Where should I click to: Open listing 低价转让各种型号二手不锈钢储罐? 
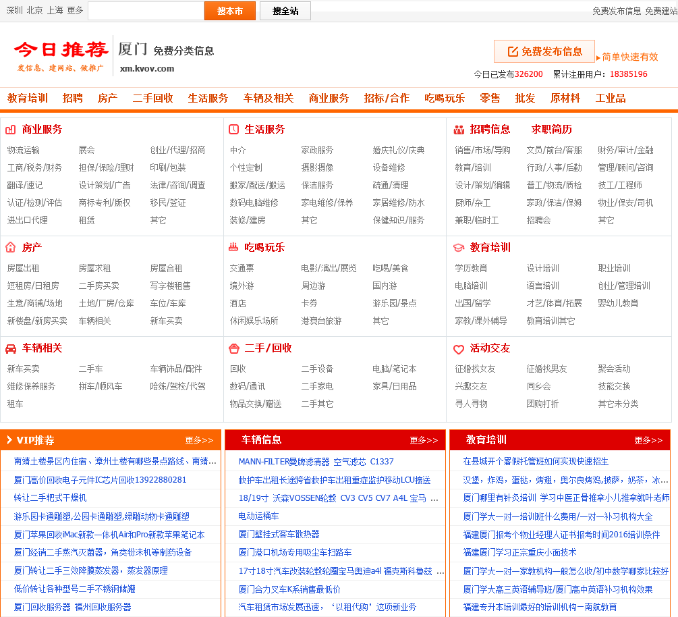(x=75, y=589)
